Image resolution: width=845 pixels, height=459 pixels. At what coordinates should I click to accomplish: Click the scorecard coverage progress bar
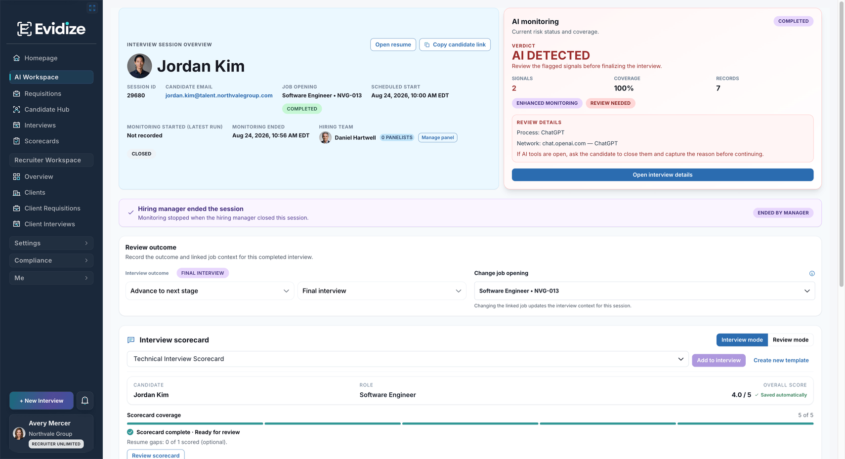click(x=470, y=423)
